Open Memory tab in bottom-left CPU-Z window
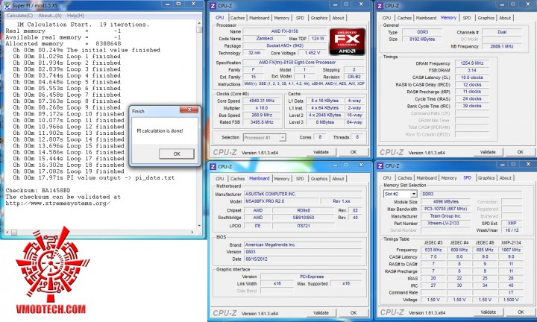 [282, 179]
